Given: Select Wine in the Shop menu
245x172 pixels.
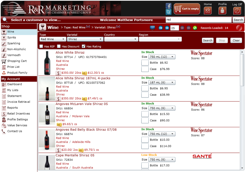Looking at the screenshot, I should 19,32.
